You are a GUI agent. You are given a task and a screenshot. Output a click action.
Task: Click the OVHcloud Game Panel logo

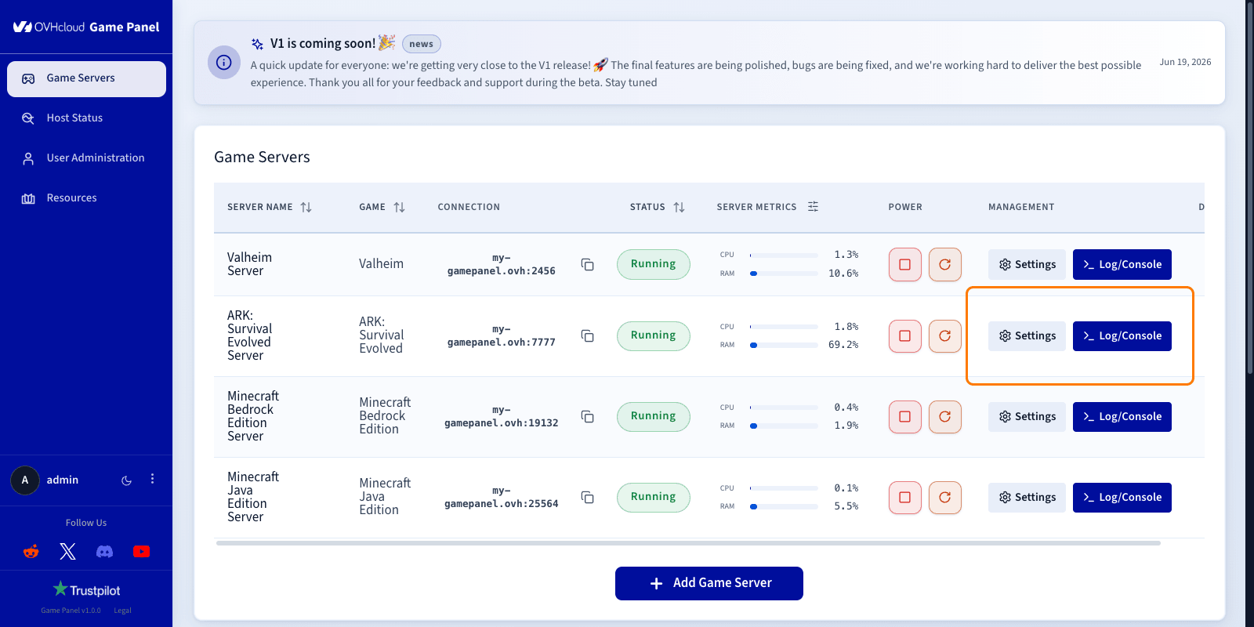point(86,27)
